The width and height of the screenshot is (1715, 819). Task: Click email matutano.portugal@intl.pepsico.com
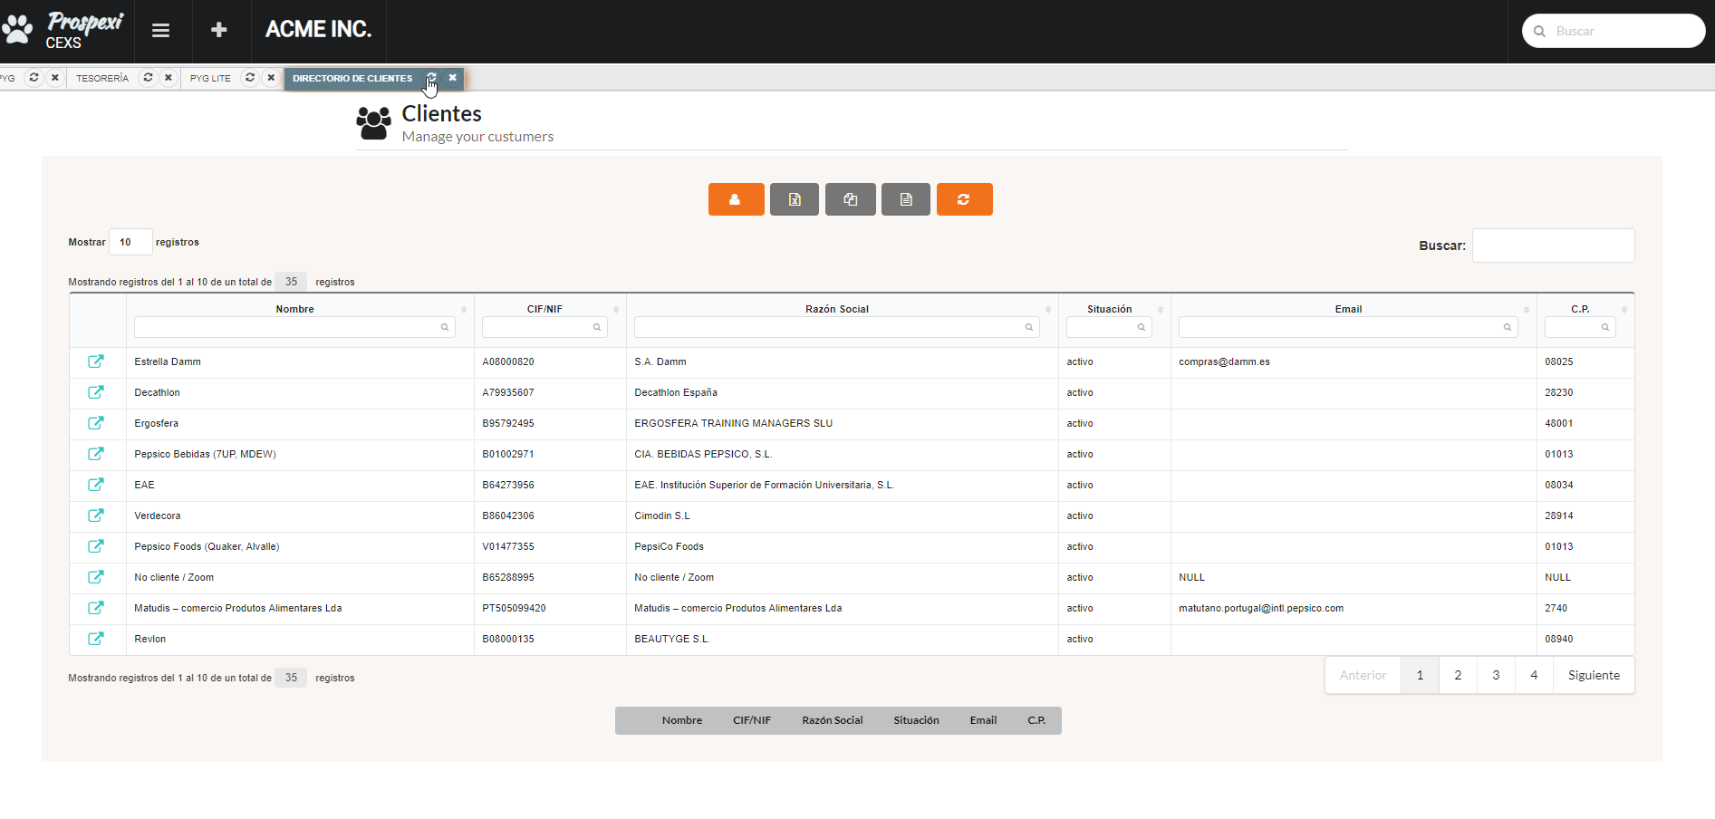pos(1261,608)
